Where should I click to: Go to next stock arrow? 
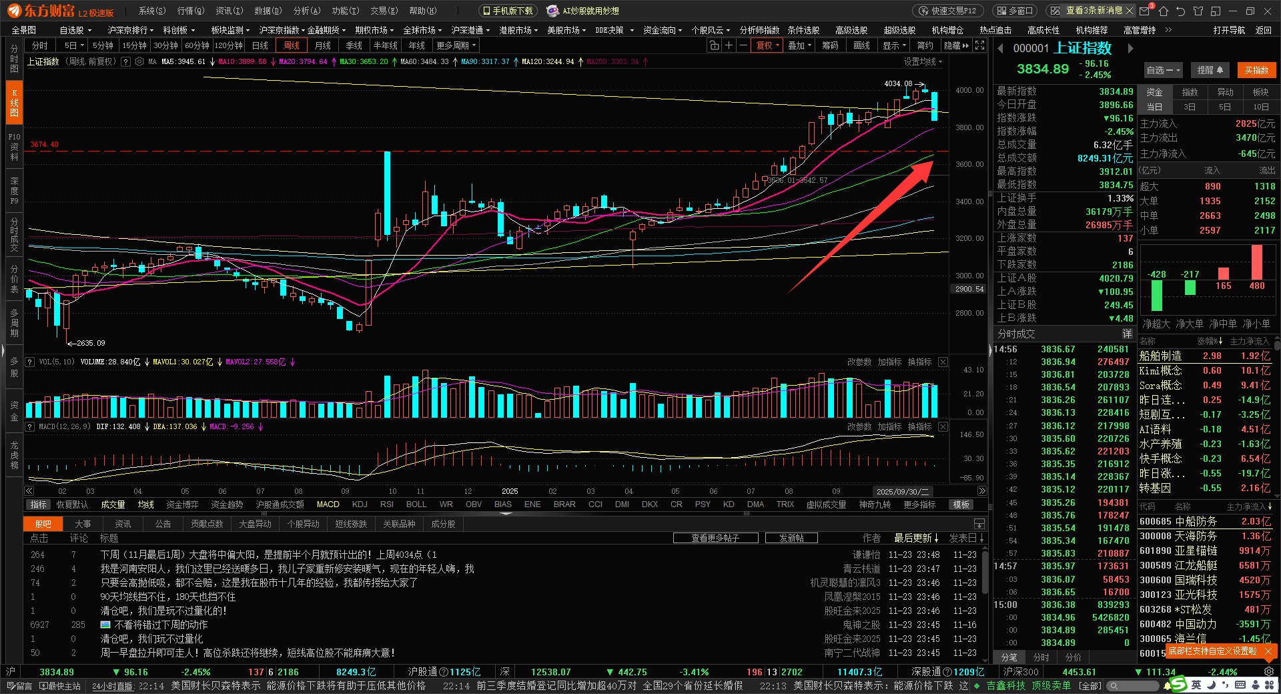point(1130,48)
